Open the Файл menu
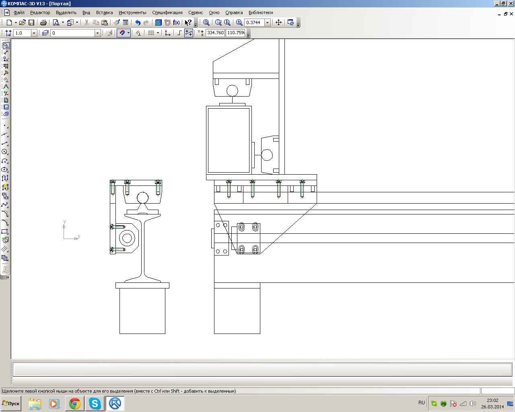This screenshot has height=412, width=515. pyautogui.click(x=19, y=12)
